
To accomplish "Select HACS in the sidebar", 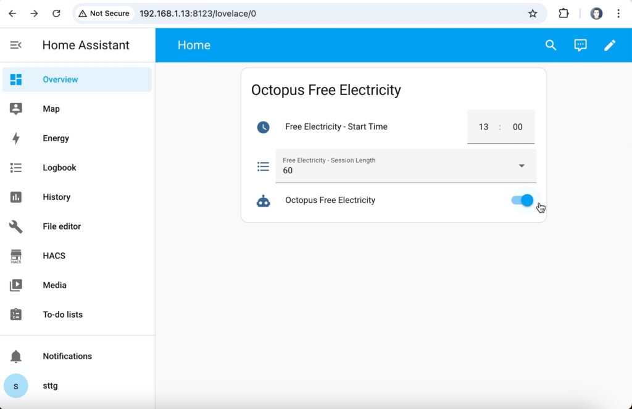I will point(77,256).
